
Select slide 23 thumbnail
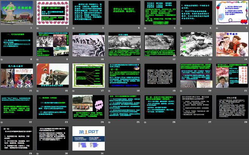pos(53,107)
